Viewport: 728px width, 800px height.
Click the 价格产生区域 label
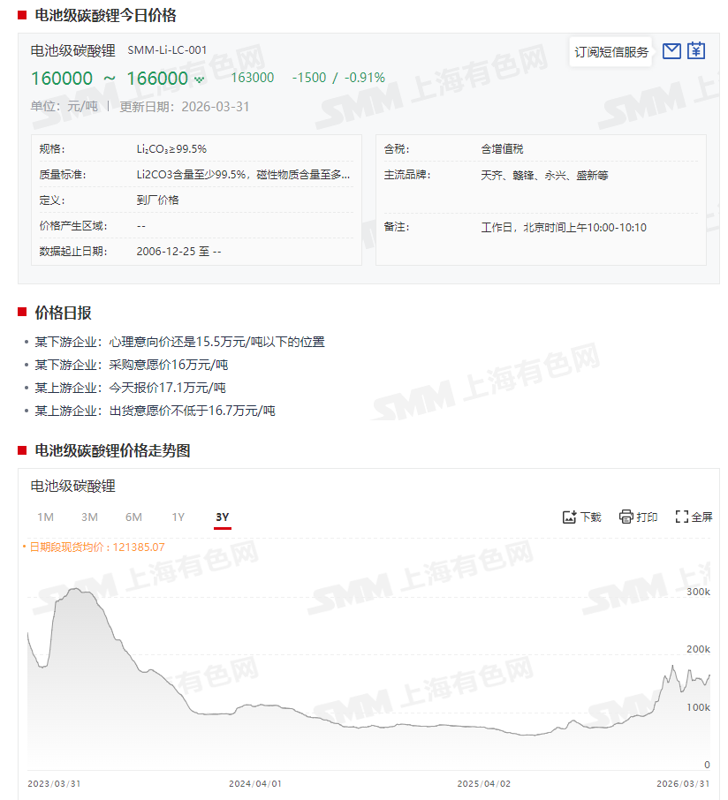(73, 226)
